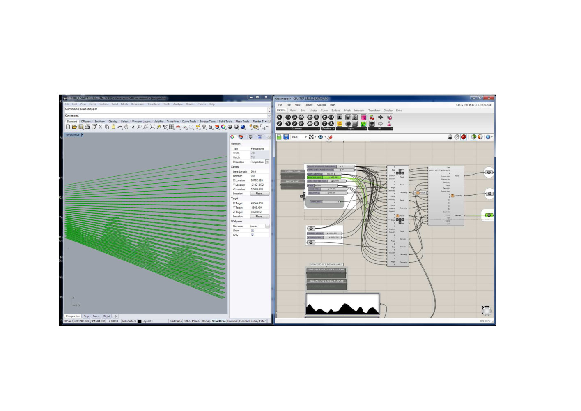Image resolution: width=581 pixels, height=411 pixels.
Task: Open the 64% zoom level dropdown
Action: pyautogui.click(x=305, y=137)
